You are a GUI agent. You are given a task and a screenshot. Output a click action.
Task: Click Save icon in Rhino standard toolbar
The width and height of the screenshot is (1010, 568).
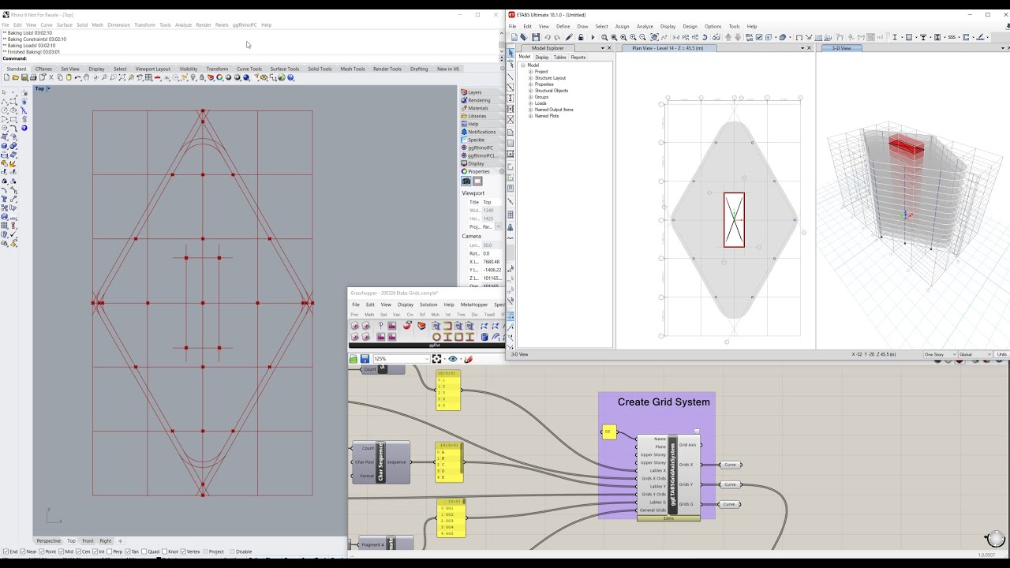point(24,77)
